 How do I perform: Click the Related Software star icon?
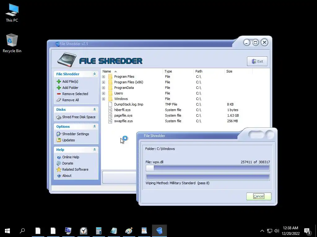(59, 169)
